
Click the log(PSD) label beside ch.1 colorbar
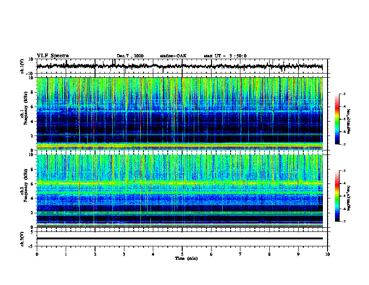348,122
